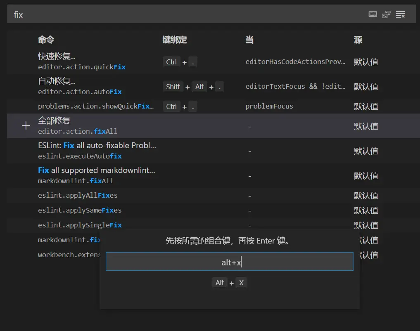420x331 pixels.
Task: Click the Alt+X key hint in dialog
Action: 230,283
